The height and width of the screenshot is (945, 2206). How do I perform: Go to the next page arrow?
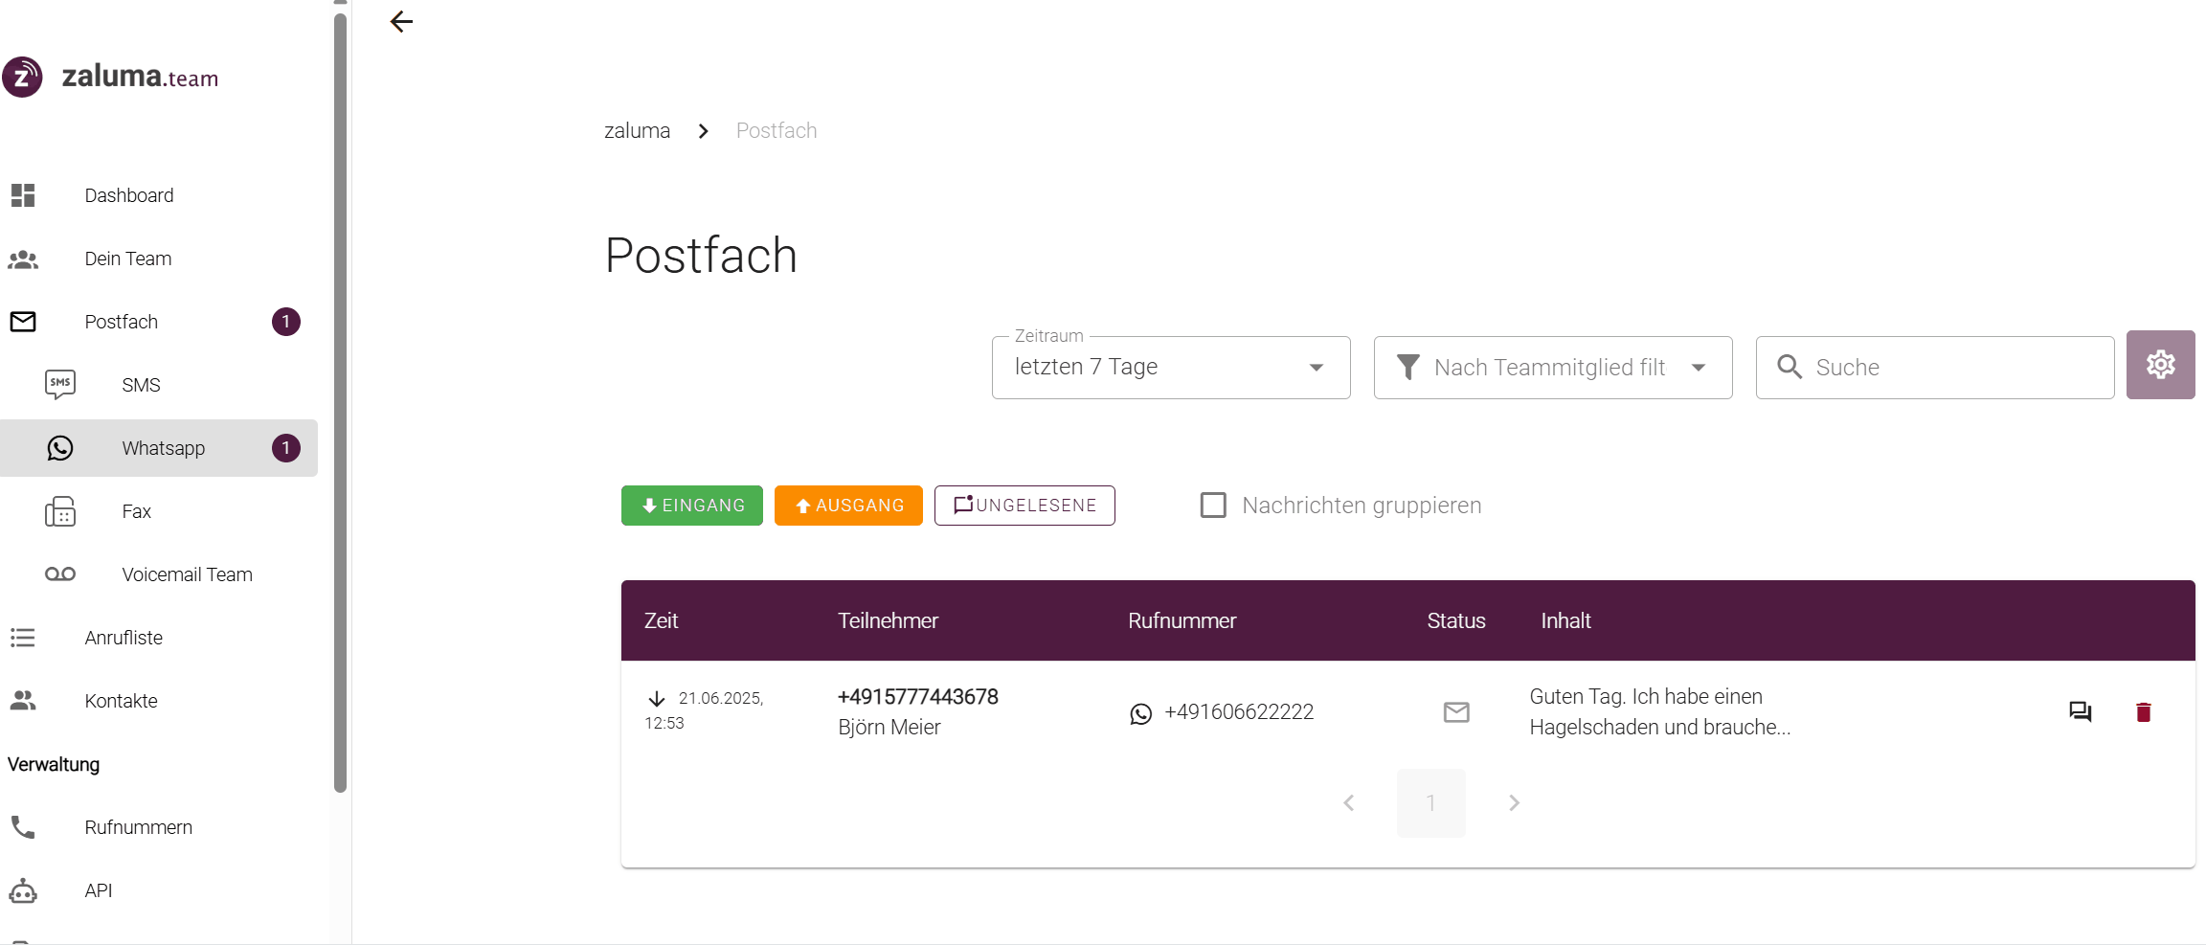[1514, 803]
